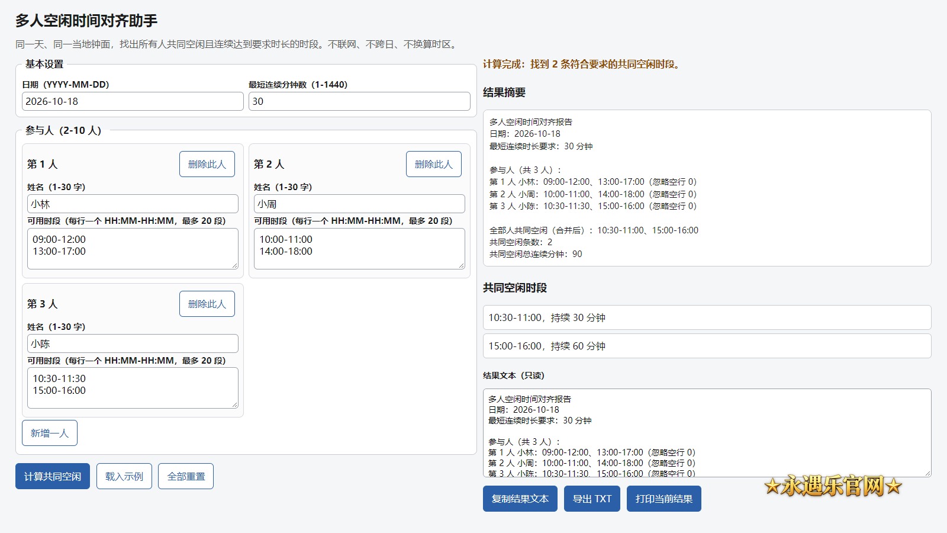Click the 基本设置 section legend
This screenshot has width=947, height=533.
[44, 64]
